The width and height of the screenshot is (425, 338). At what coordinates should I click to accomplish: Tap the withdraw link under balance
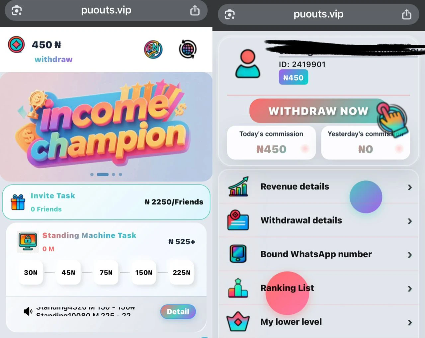(53, 59)
